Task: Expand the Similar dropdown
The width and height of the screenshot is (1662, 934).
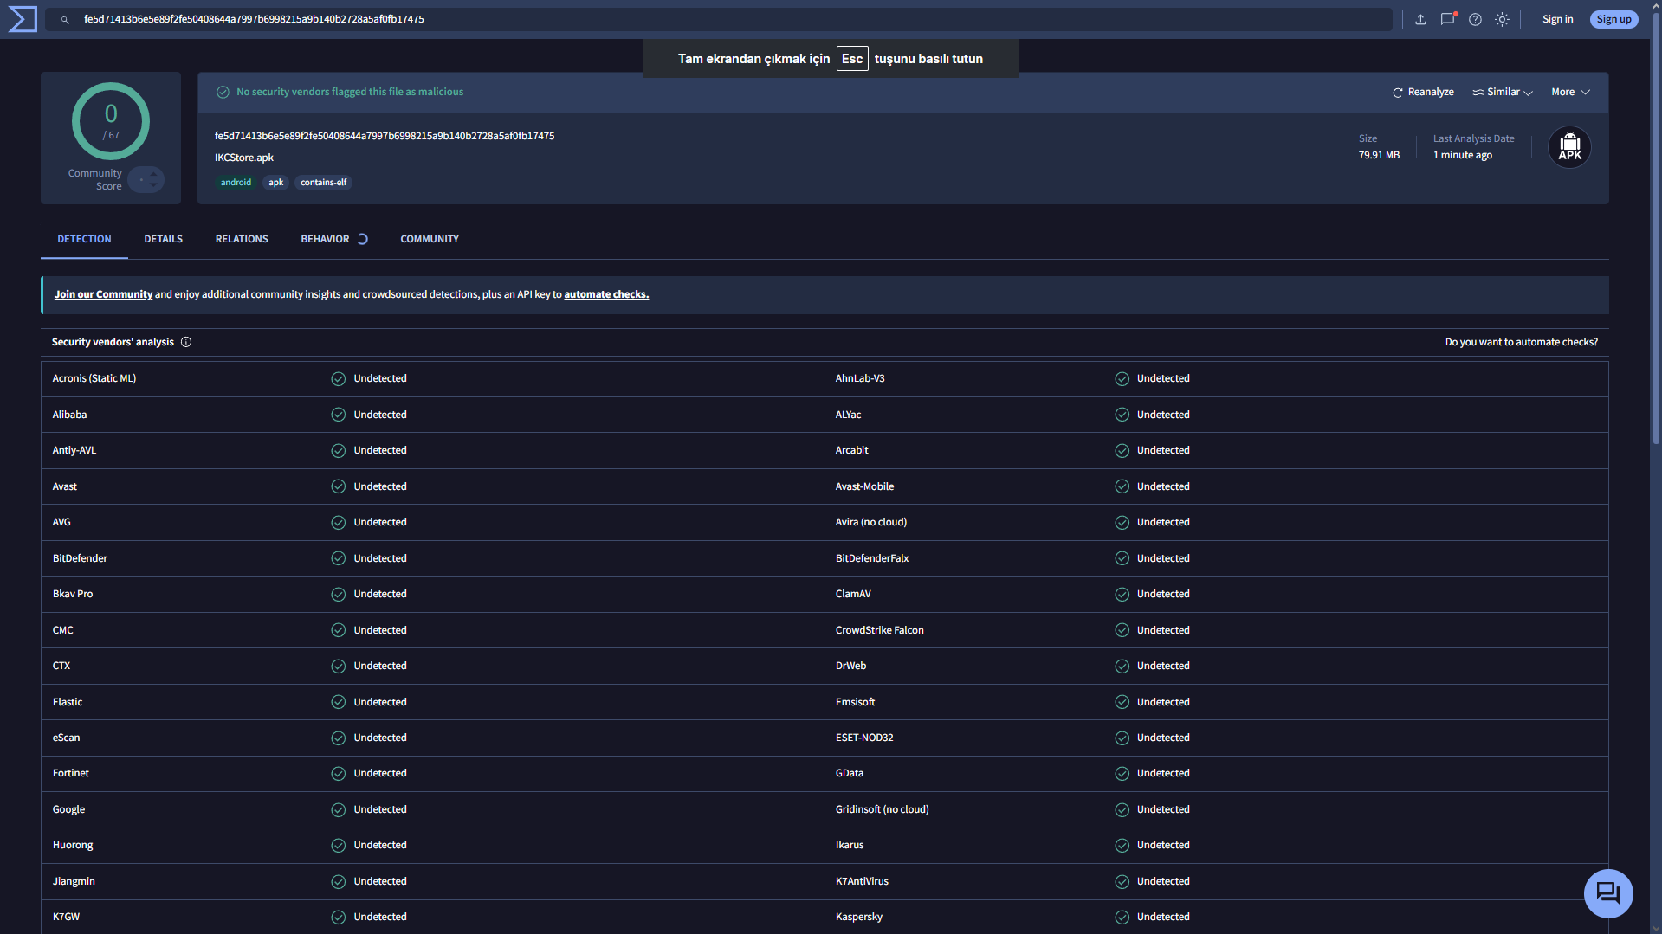Action: pos(1503,92)
